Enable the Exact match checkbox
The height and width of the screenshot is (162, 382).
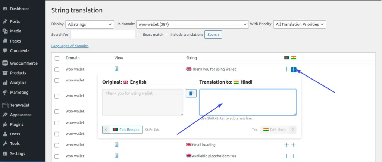point(139,35)
